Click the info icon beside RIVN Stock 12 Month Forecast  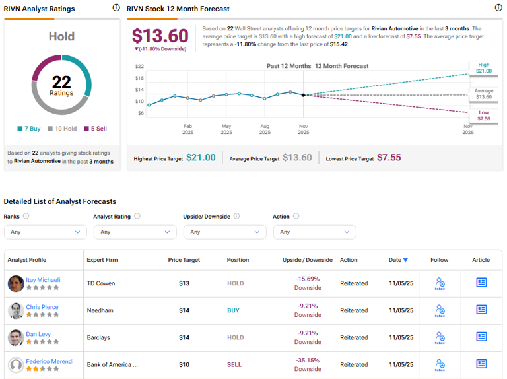(x=498, y=8)
